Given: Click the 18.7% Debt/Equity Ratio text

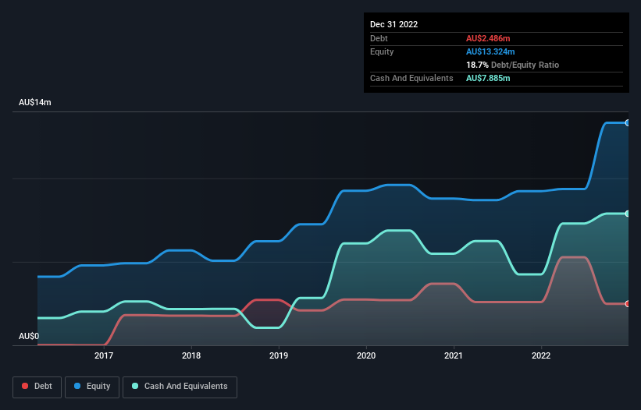Looking at the screenshot, I should (x=513, y=65).
